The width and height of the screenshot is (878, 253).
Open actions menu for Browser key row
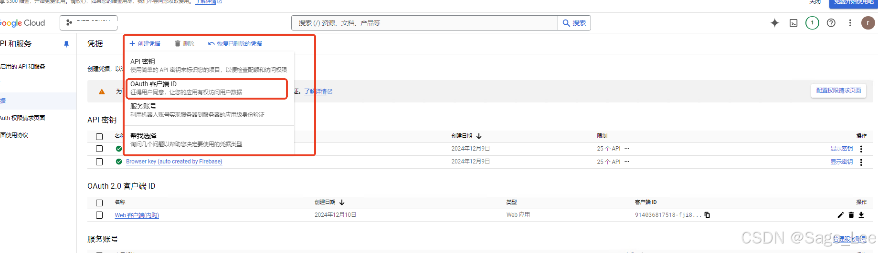coord(861,162)
